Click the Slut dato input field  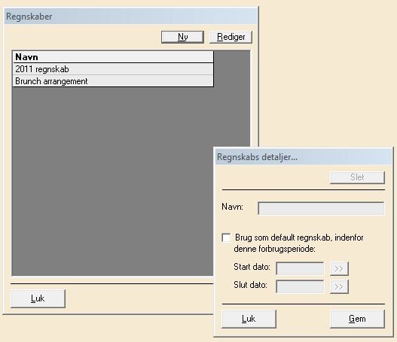[x=300, y=286]
